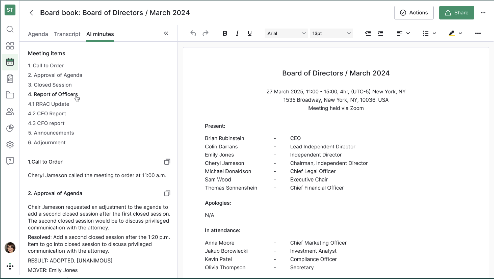
Task: Toggle underline formatting
Action: coord(249,33)
